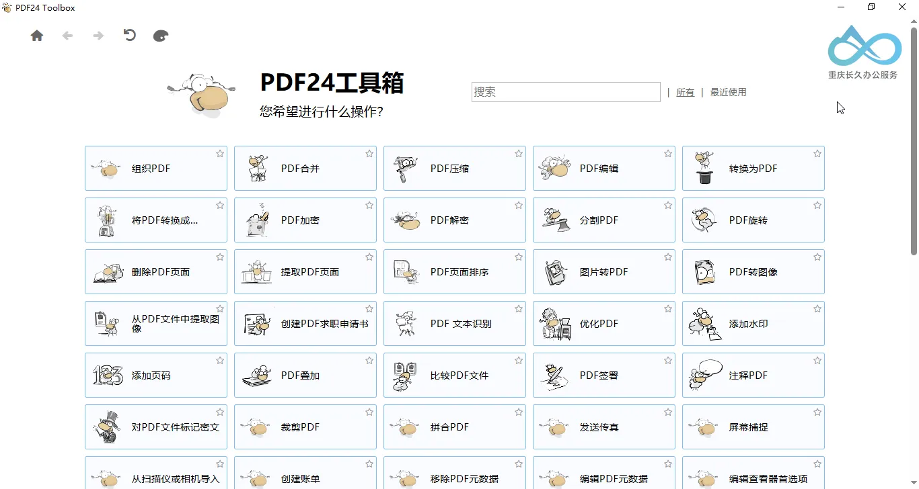
Task: Open the PDF页面排序 tool icon
Action: coord(405,272)
